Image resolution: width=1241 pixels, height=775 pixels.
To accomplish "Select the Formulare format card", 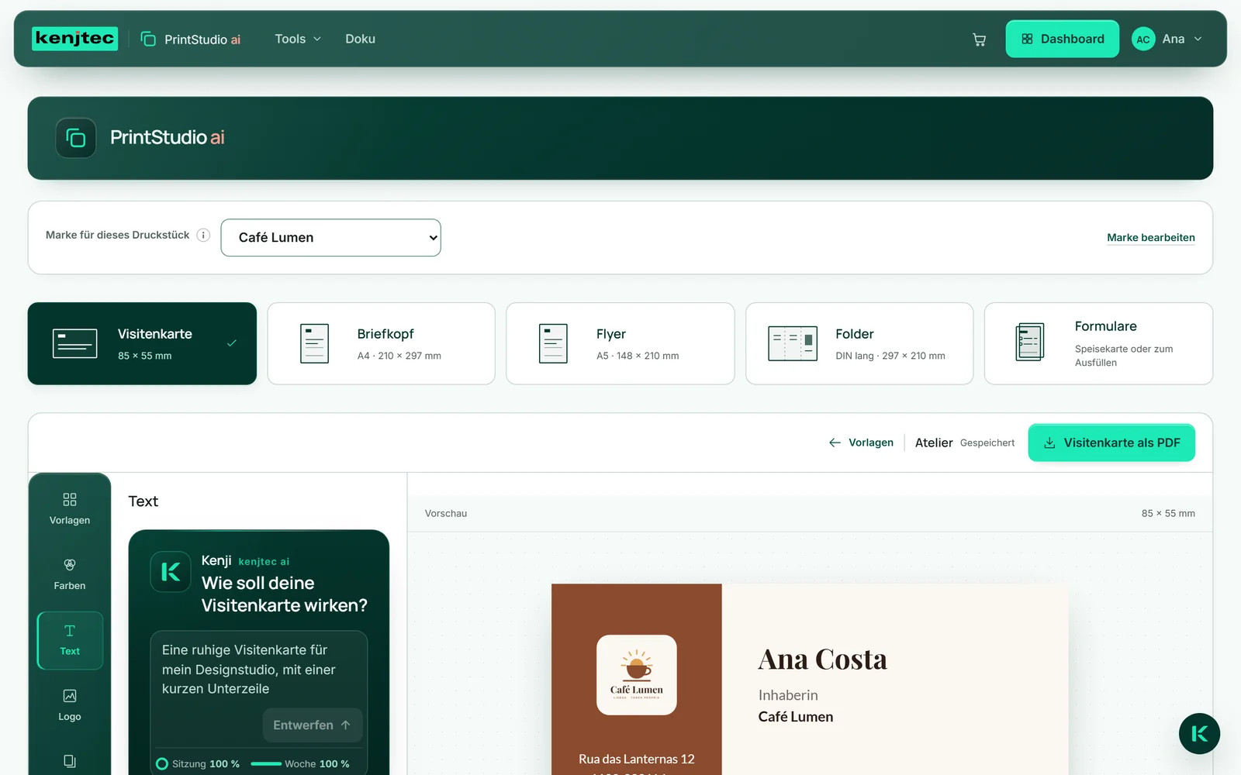I will [x=1098, y=343].
